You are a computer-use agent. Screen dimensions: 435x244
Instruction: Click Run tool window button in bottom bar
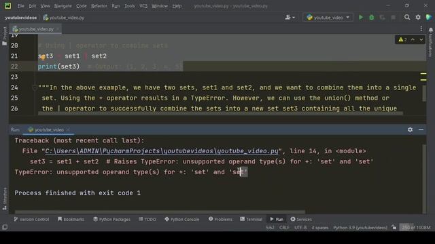[x=277, y=219]
